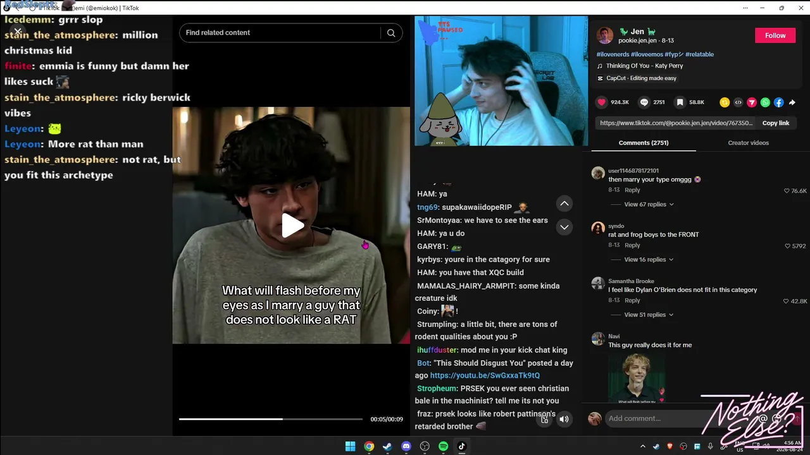Image resolution: width=810 pixels, height=455 pixels.
Task: Click the comment bubble icon
Action: 644,102
